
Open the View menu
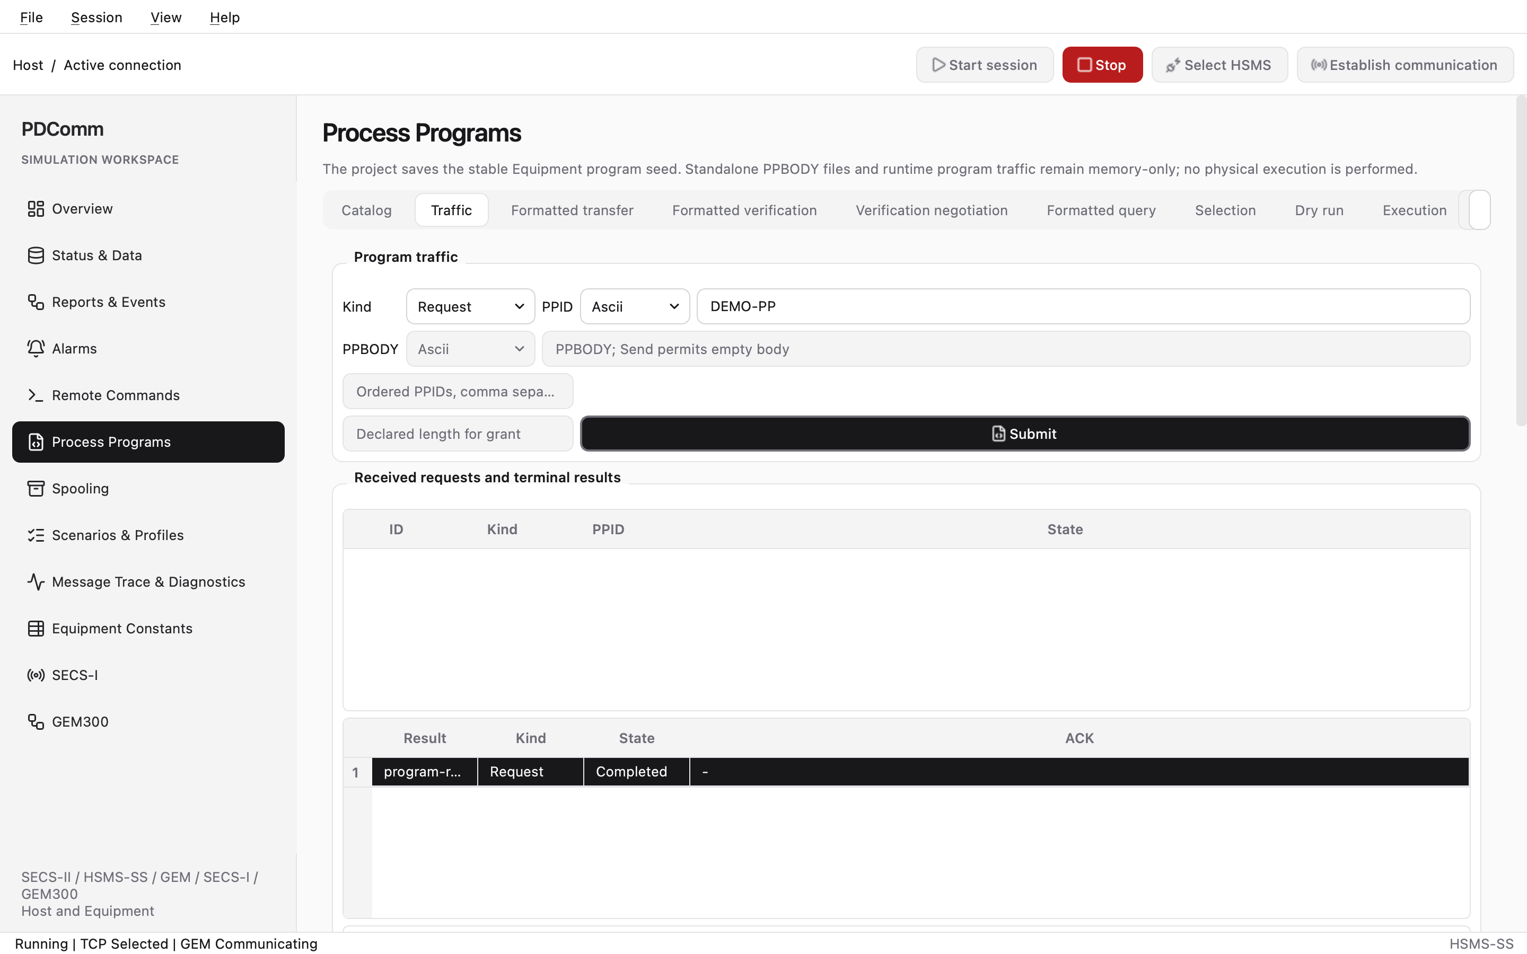[x=166, y=17]
